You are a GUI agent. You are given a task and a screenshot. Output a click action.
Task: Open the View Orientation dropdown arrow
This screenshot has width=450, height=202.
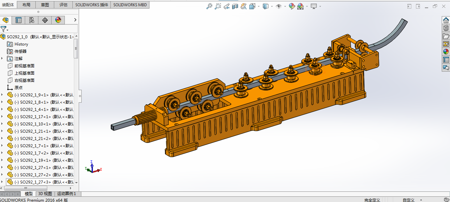click(259, 6)
